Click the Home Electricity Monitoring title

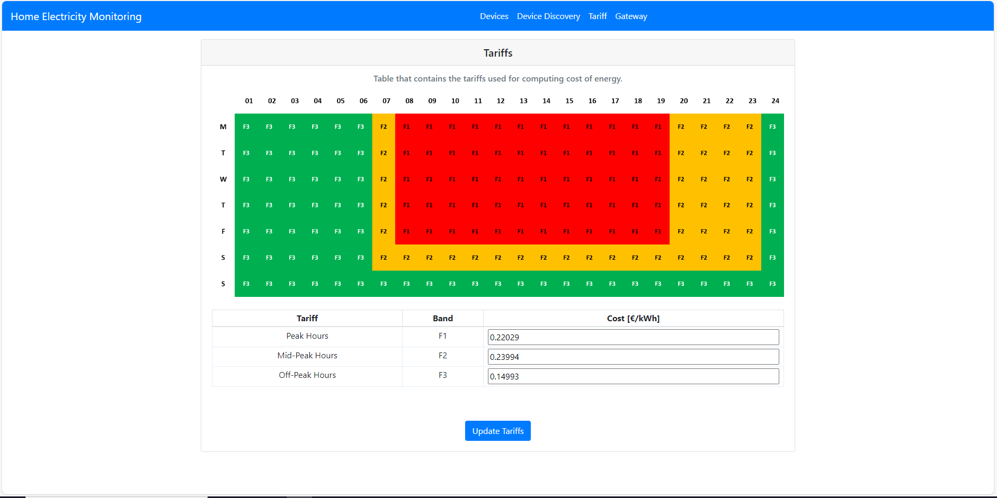pyautogui.click(x=76, y=16)
